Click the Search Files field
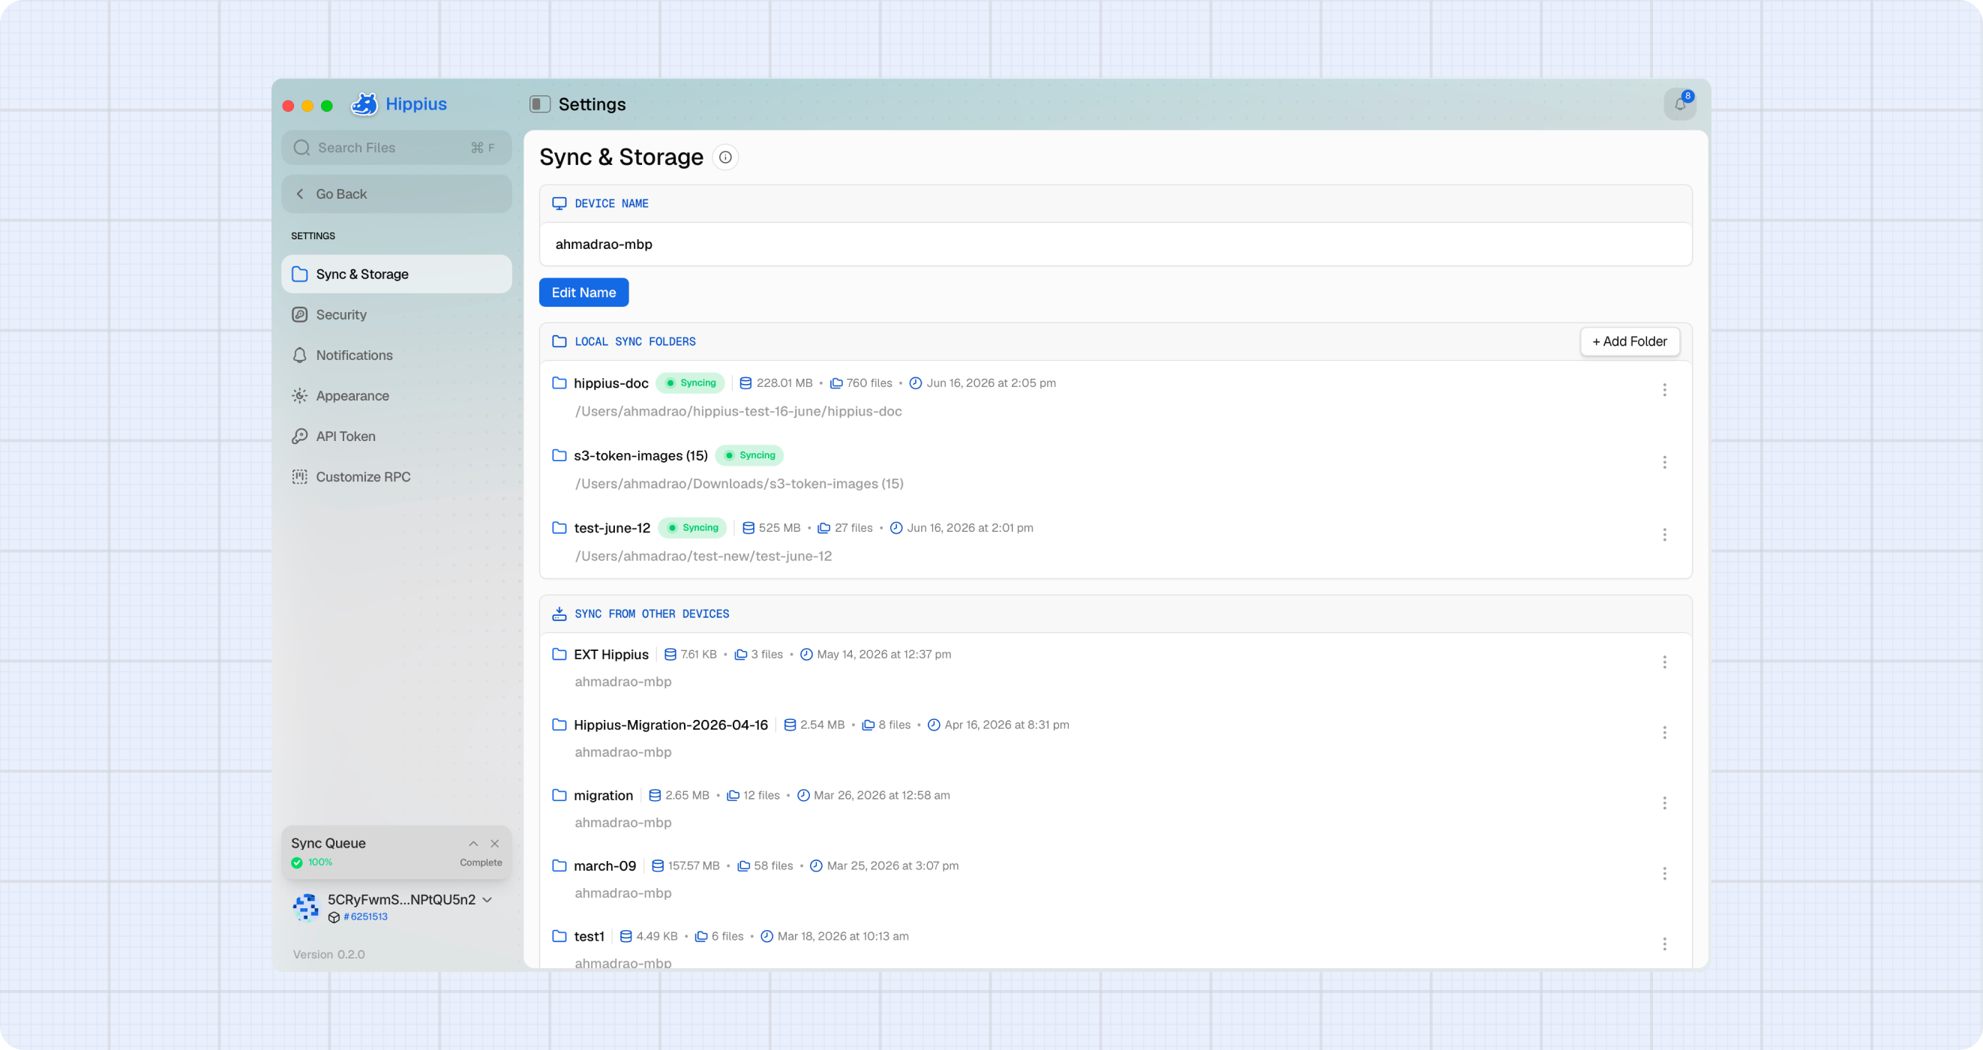Screen dimensions: 1983x1050 click(x=397, y=147)
